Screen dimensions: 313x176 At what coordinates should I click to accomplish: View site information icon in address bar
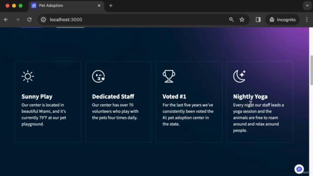tap(44, 20)
